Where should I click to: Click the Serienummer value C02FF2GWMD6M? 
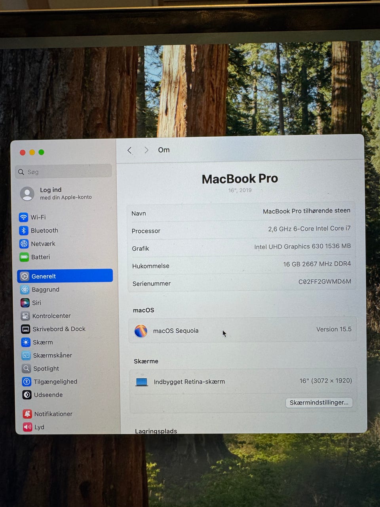(x=325, y=282)
